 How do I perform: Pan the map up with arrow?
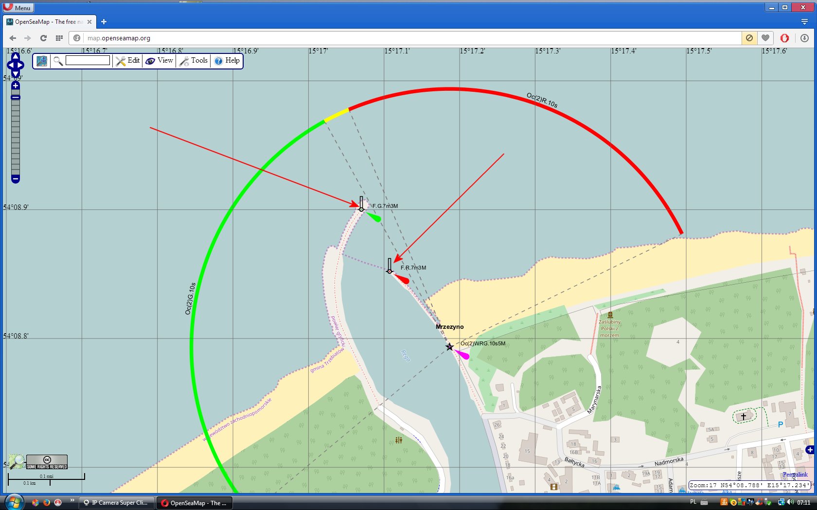tap(16, 56)
